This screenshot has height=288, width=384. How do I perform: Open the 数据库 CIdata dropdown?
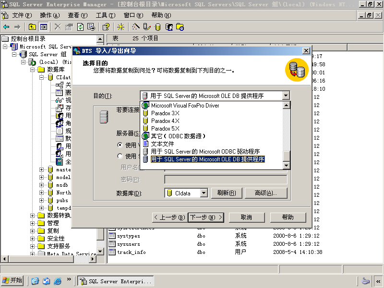coord(204,193)
